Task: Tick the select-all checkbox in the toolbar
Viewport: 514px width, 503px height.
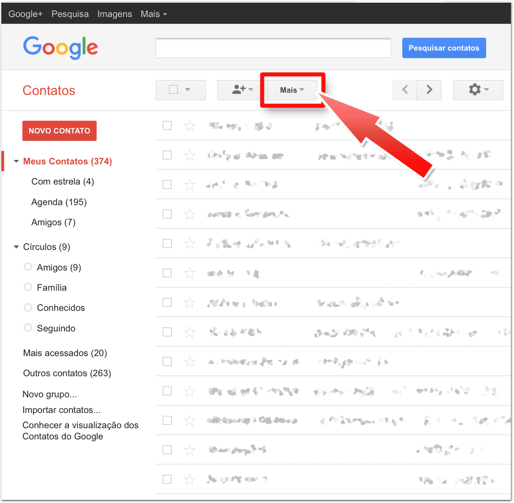Action: pos(174,89)
